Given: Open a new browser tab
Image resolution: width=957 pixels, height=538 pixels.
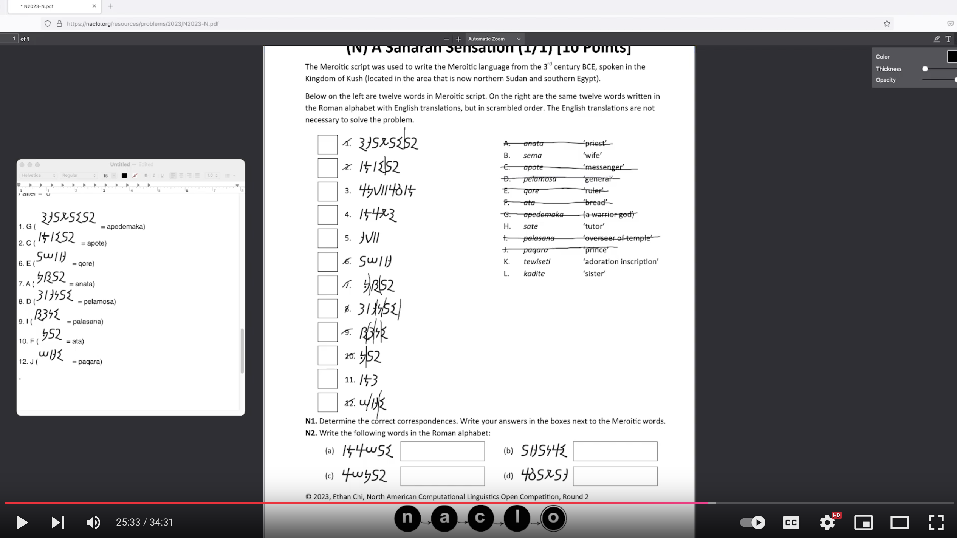Looking at the screenshot, I should [110, 6].
